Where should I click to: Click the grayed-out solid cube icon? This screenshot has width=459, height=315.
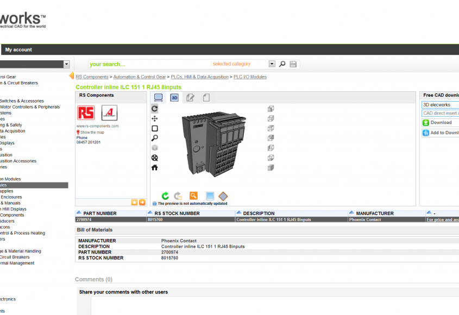click(x=155, y=148)
